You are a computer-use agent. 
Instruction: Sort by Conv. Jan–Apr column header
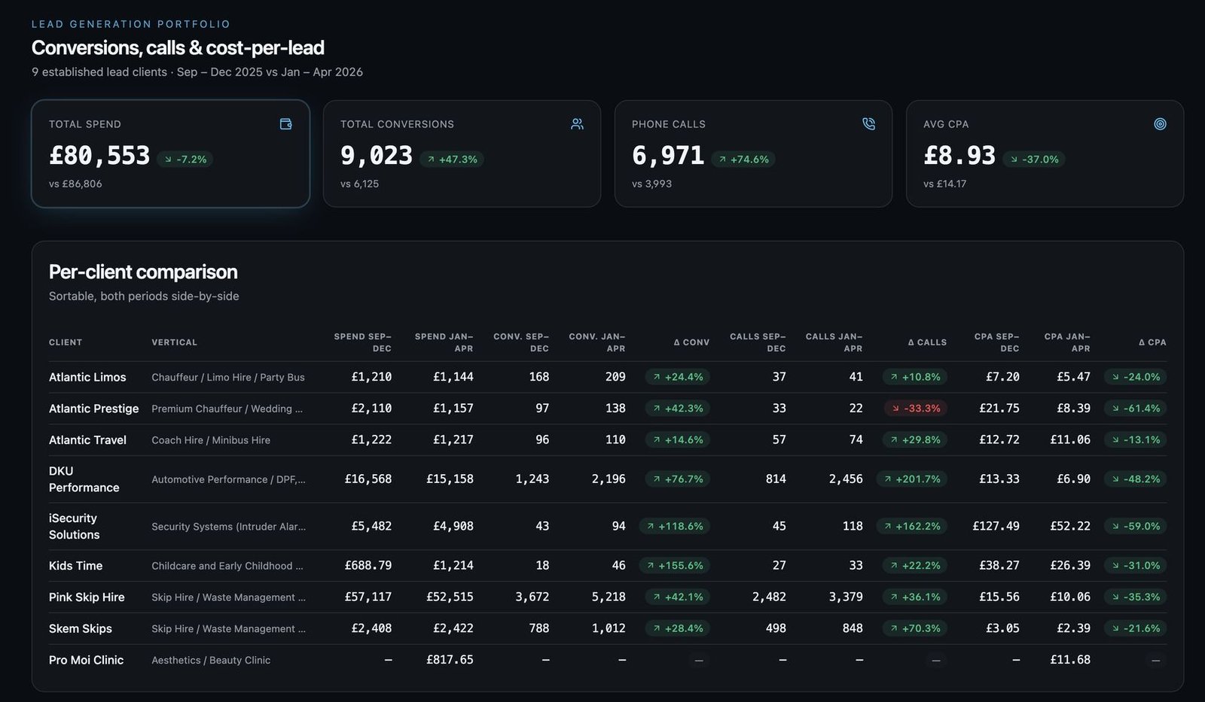(x=597, y=342)
